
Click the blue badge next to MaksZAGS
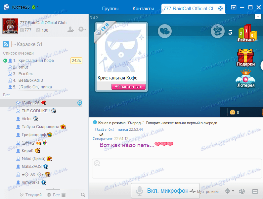[x=46, y=167]
